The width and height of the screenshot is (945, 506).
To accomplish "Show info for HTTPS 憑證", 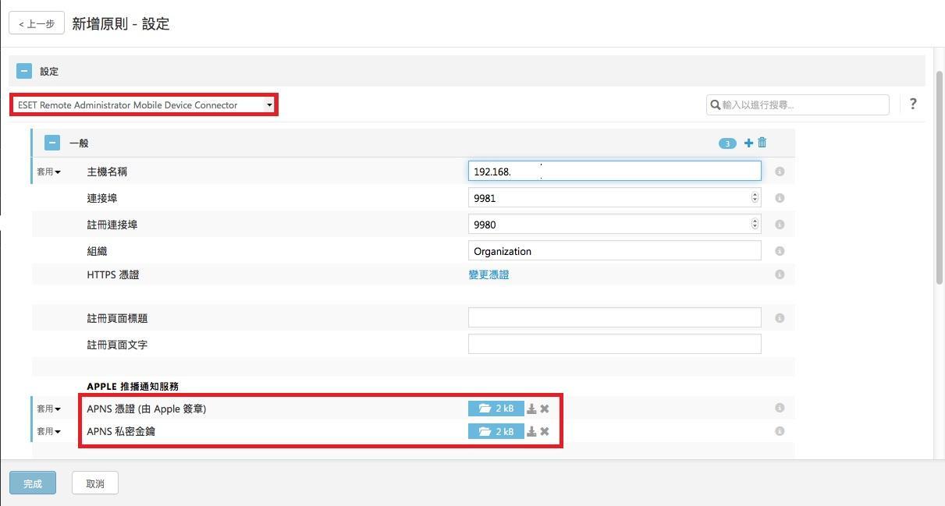I will 780,274.
